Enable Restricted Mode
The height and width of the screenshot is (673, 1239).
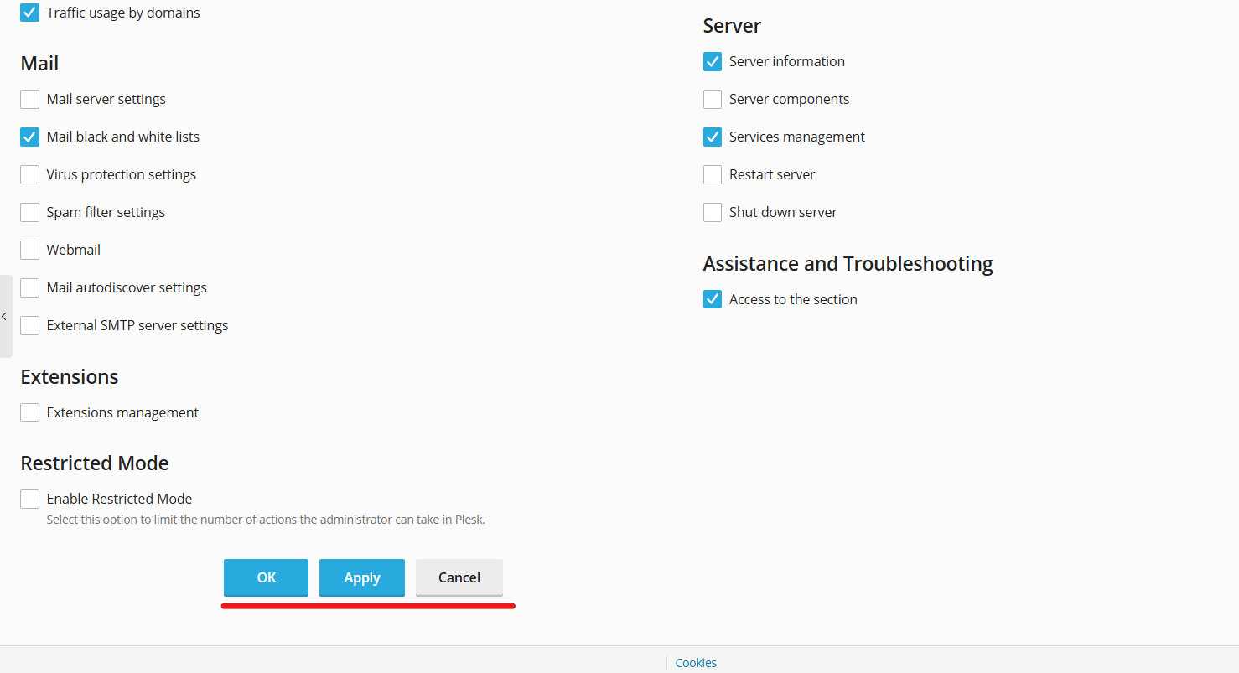coord(29,499)
